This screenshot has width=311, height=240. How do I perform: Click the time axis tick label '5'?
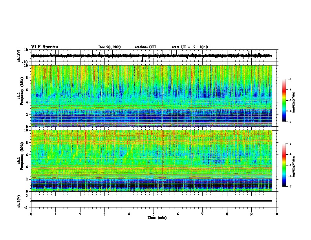pos(154,214)
